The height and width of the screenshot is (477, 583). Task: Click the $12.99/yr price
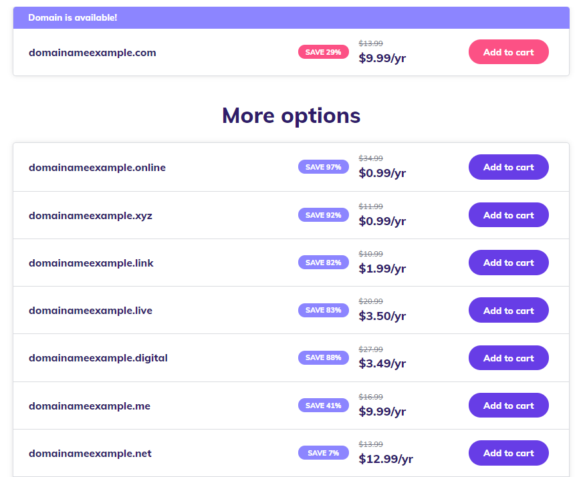[386, 459]
